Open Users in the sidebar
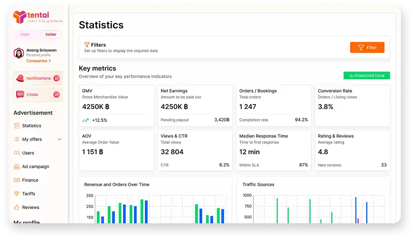 click(28, 153)
